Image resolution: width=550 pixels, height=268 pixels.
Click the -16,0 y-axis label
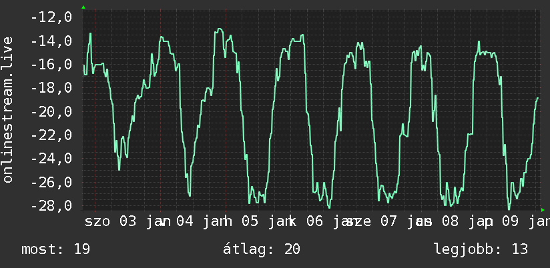click(51, 64)
